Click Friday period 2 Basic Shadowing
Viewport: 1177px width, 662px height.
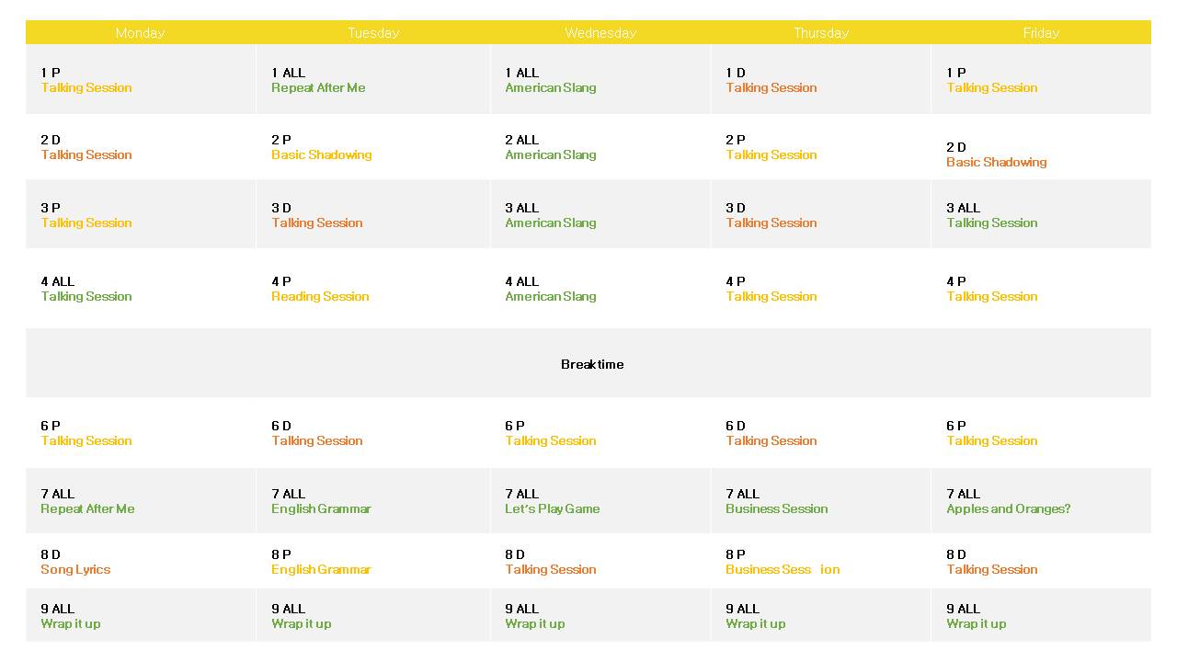tap(996, 162)
